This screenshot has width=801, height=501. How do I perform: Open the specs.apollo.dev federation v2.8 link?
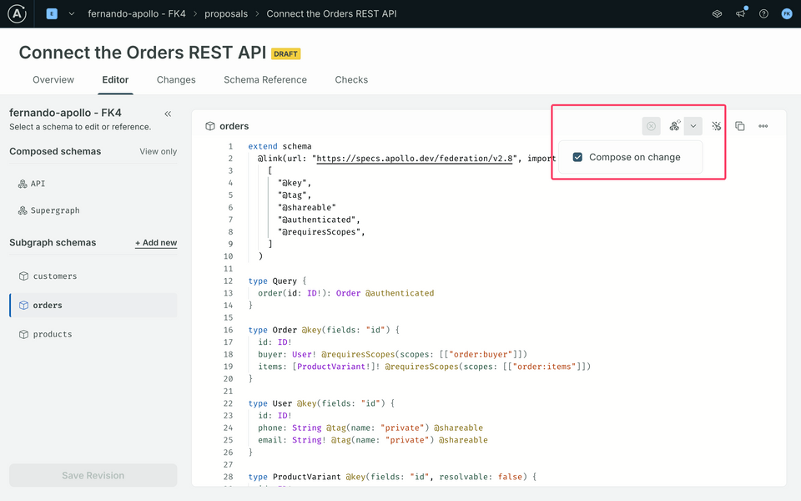[x=415, y=159]
